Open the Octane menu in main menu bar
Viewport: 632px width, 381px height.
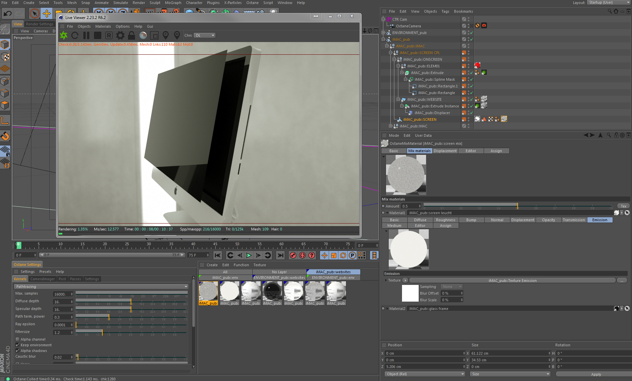coord(252,3)
